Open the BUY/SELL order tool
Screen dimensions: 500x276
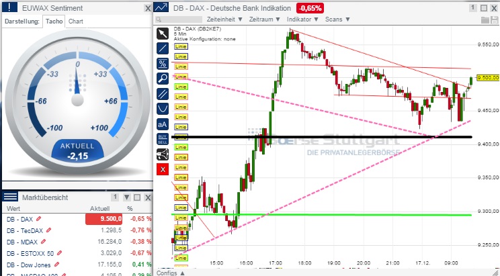click(x=163, y=139)
